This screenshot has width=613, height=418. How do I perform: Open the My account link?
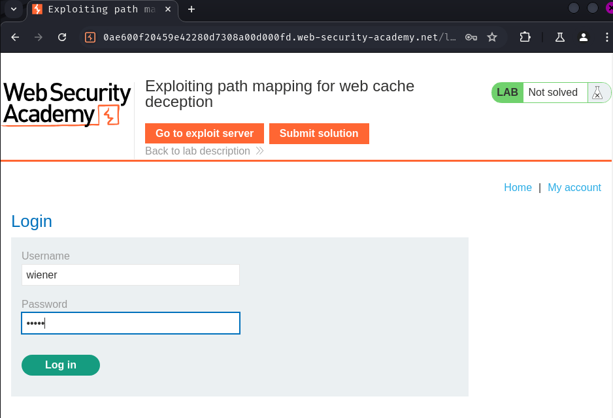click(574, 188)
